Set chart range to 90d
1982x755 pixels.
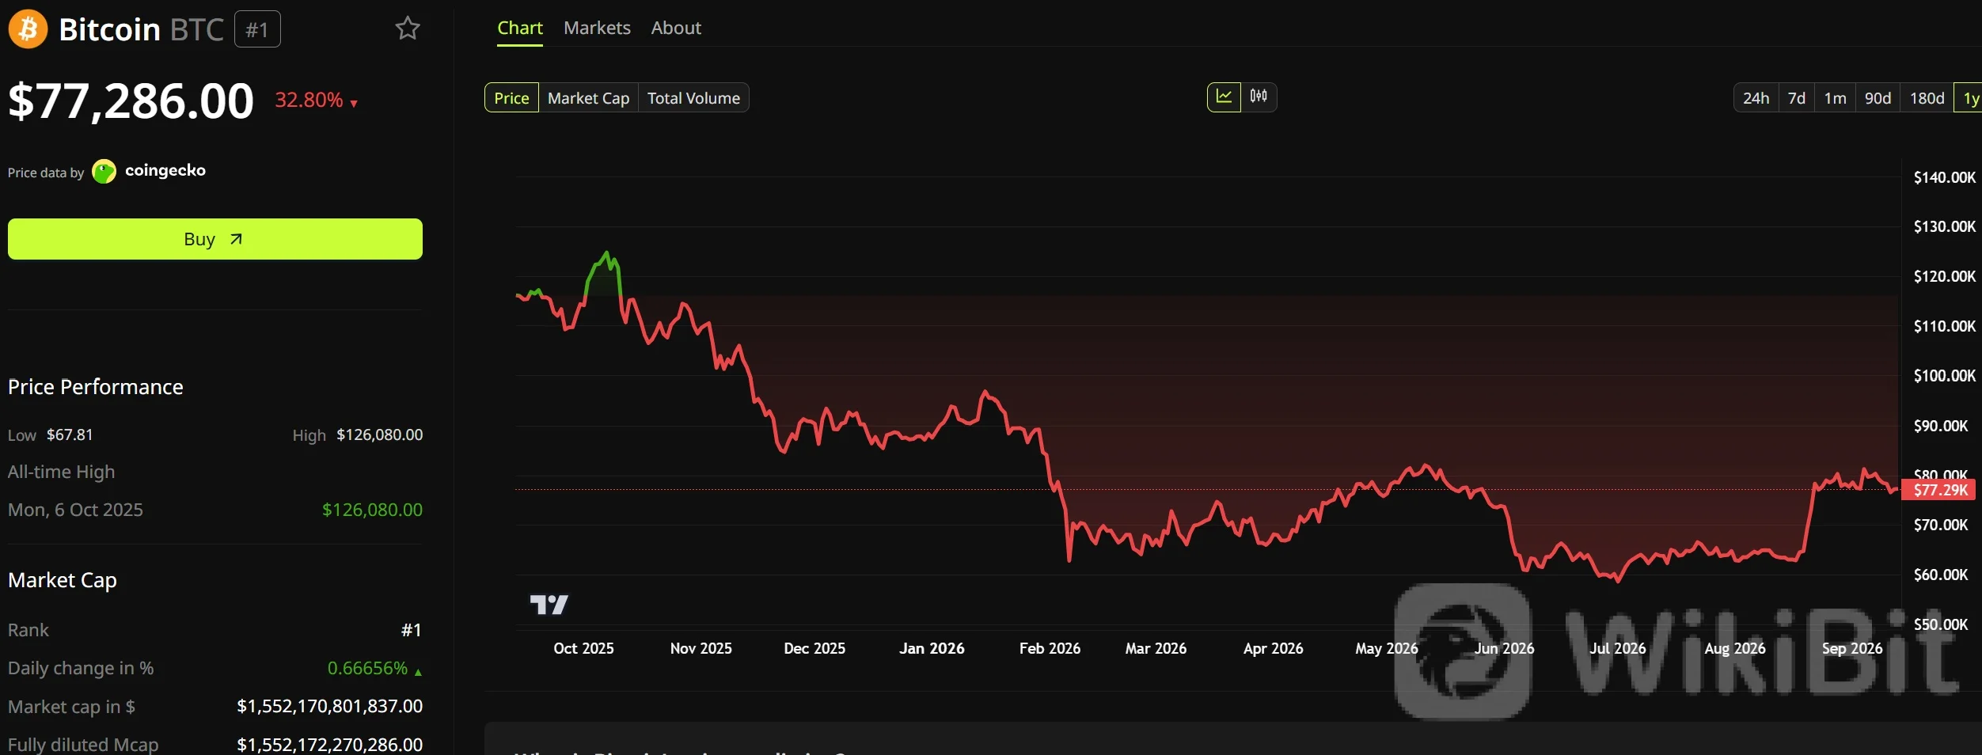pos(1878,98)
